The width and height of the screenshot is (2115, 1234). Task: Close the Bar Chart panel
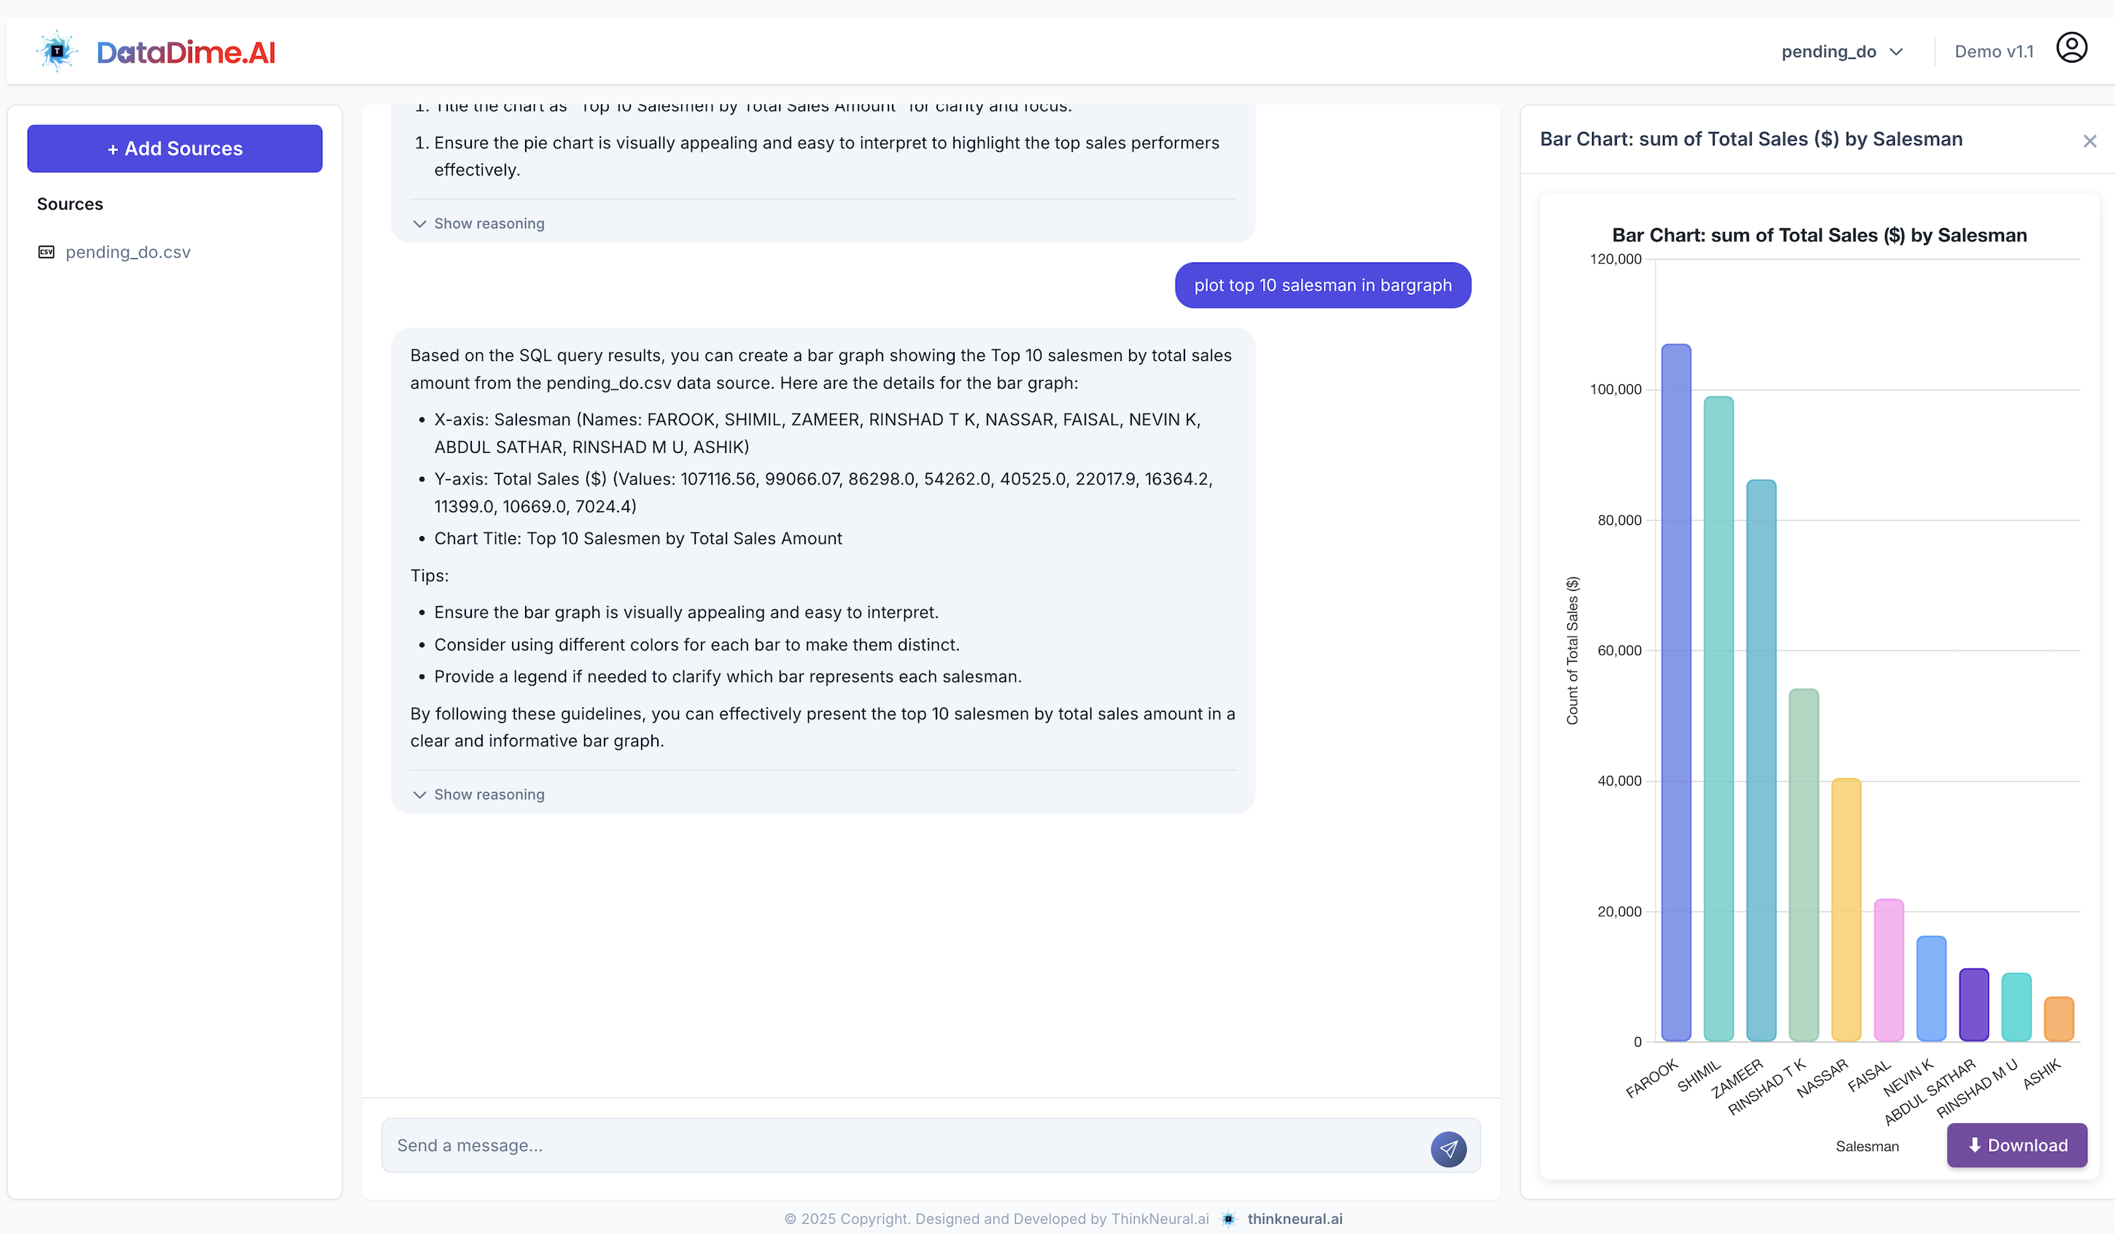2089,141
